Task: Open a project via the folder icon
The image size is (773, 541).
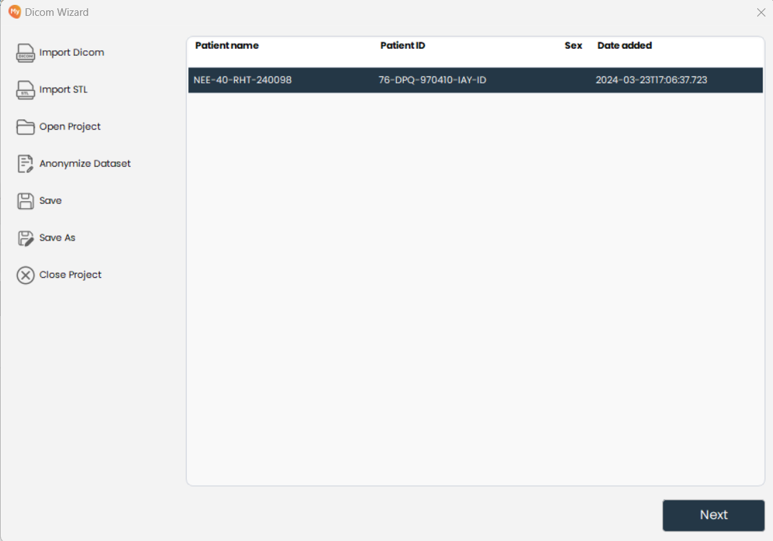Action: (25, 126)
